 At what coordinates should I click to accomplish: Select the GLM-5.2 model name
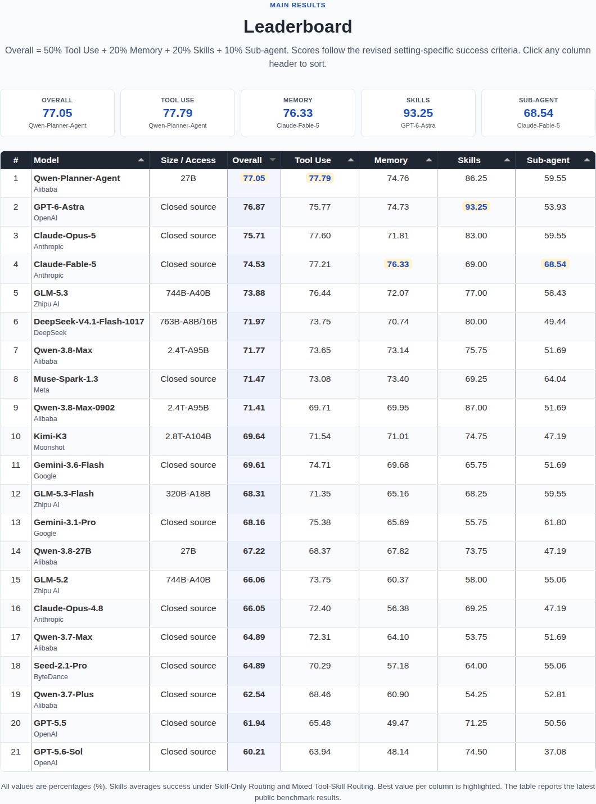pyautogui.click(x=51, y=580)
